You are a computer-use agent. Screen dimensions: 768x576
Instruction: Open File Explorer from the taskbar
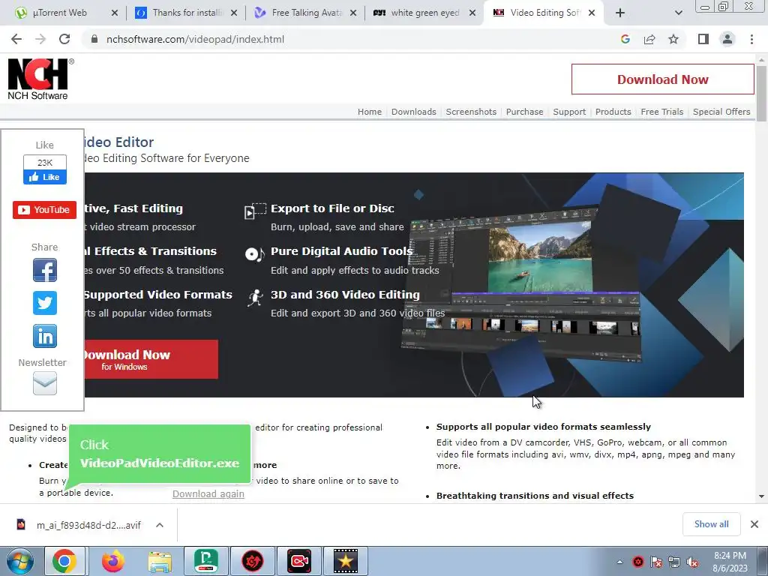point(160,561)
